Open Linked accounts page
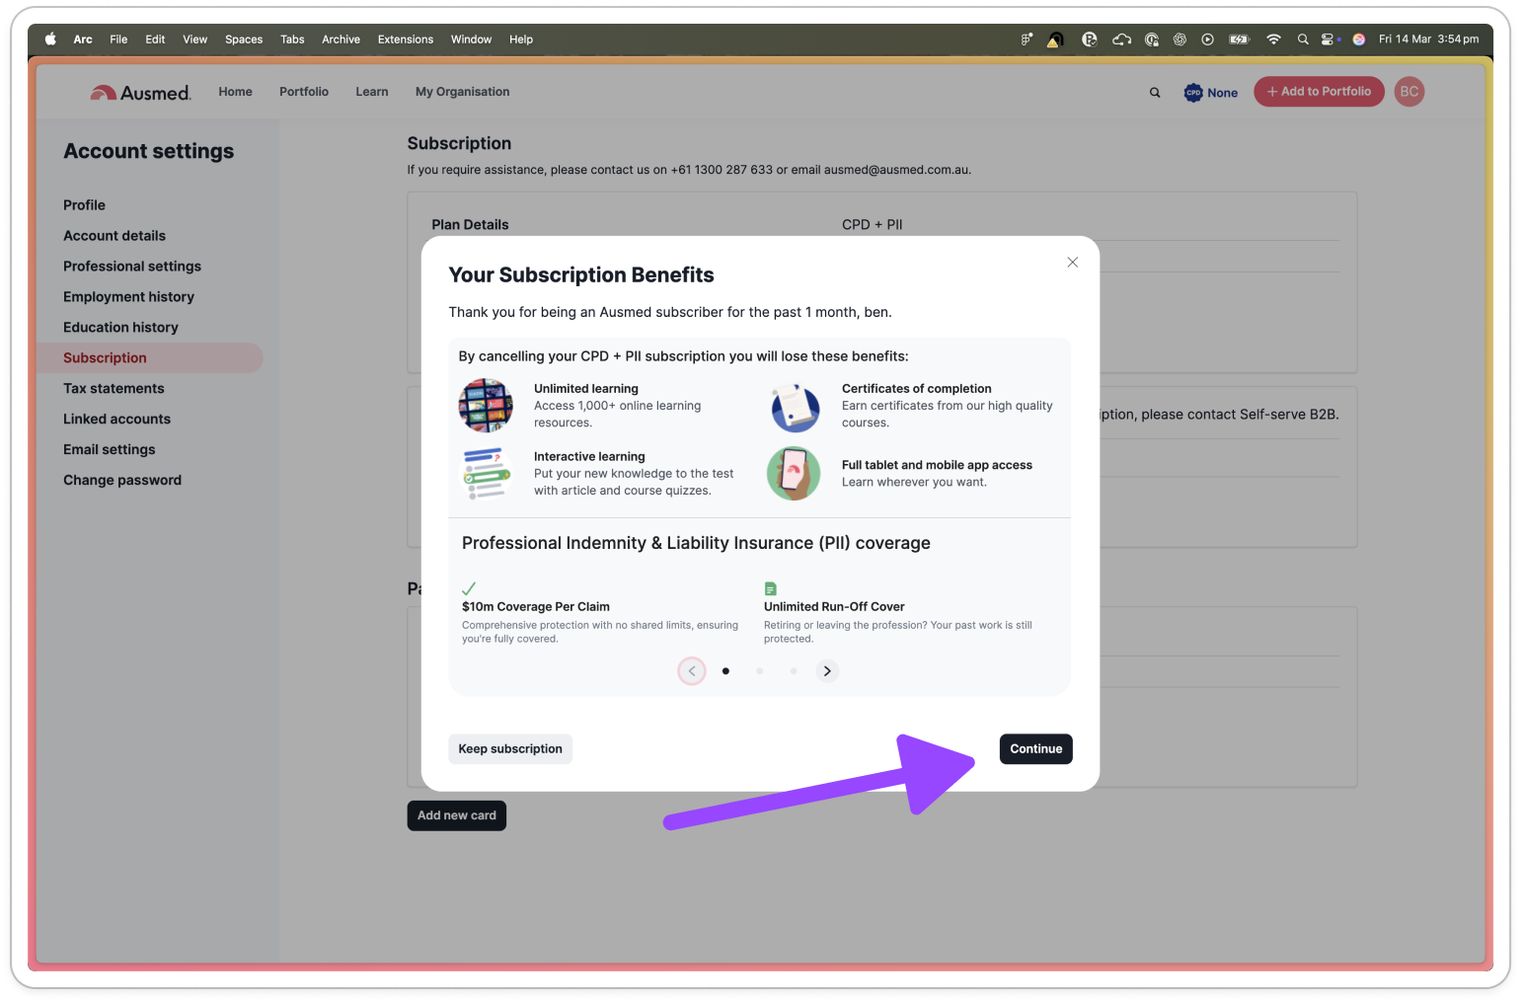1522x1003 pixels. (116, 420)
